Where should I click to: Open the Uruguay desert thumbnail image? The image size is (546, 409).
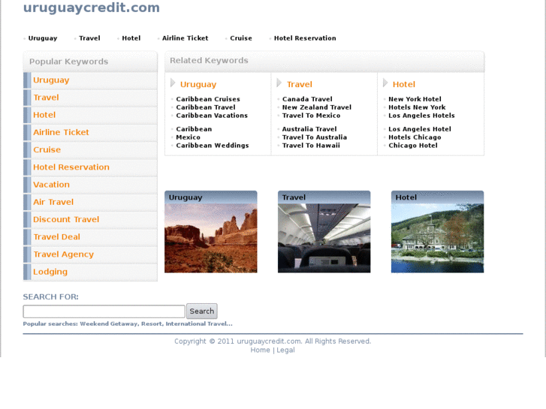[211, 238]
